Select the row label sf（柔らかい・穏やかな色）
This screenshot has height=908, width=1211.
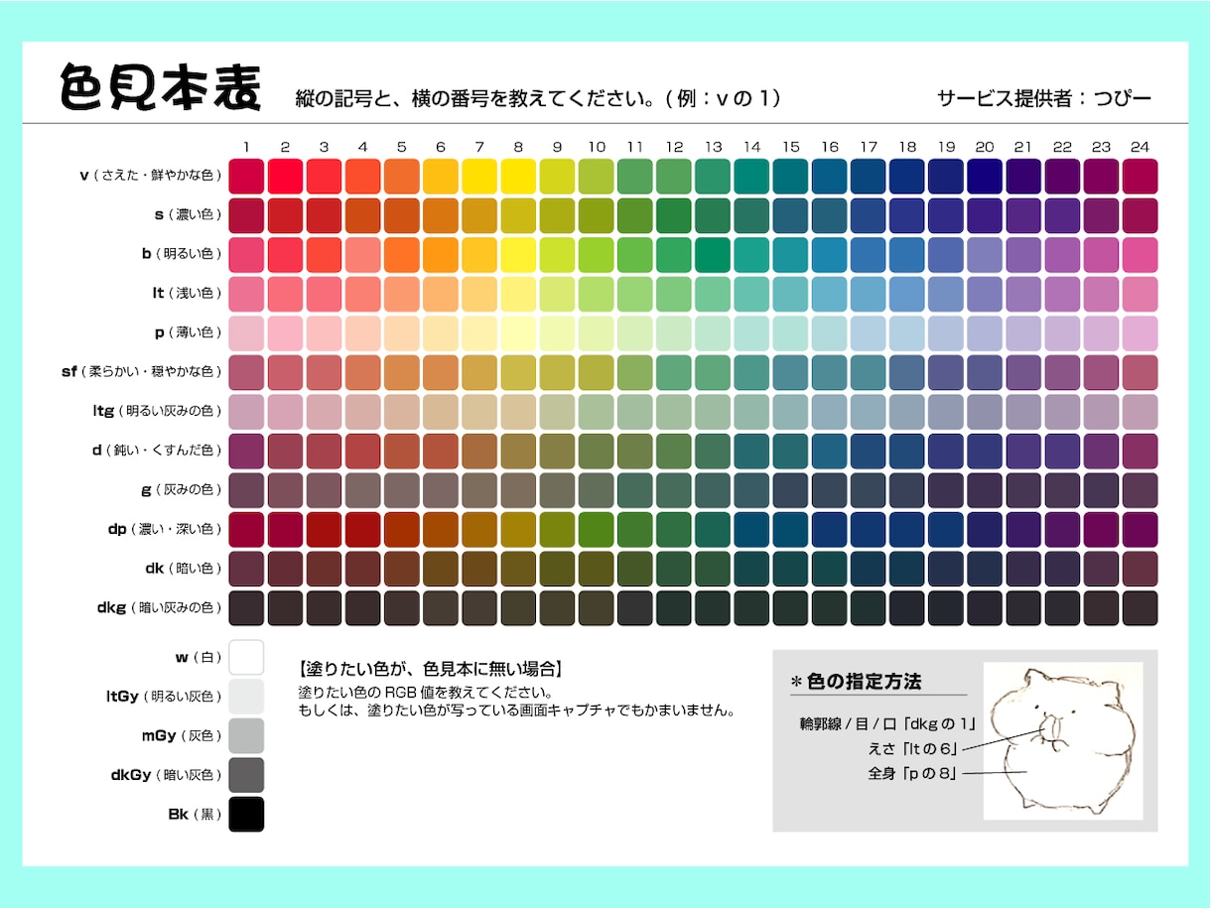point(142,372)
